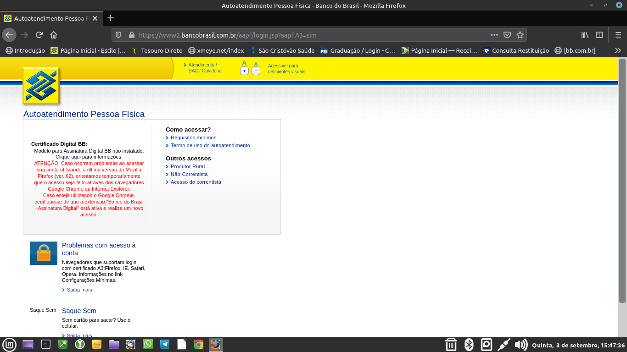
Task: Open São Cristóvão Saúde bookmark
Action: [282, 50]
